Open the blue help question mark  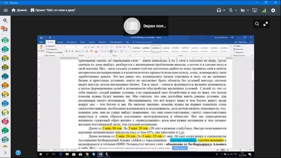pos(18,153)
